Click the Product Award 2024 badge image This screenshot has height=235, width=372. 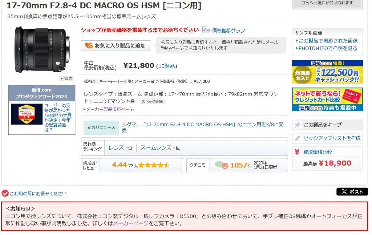tap(27, 114)
